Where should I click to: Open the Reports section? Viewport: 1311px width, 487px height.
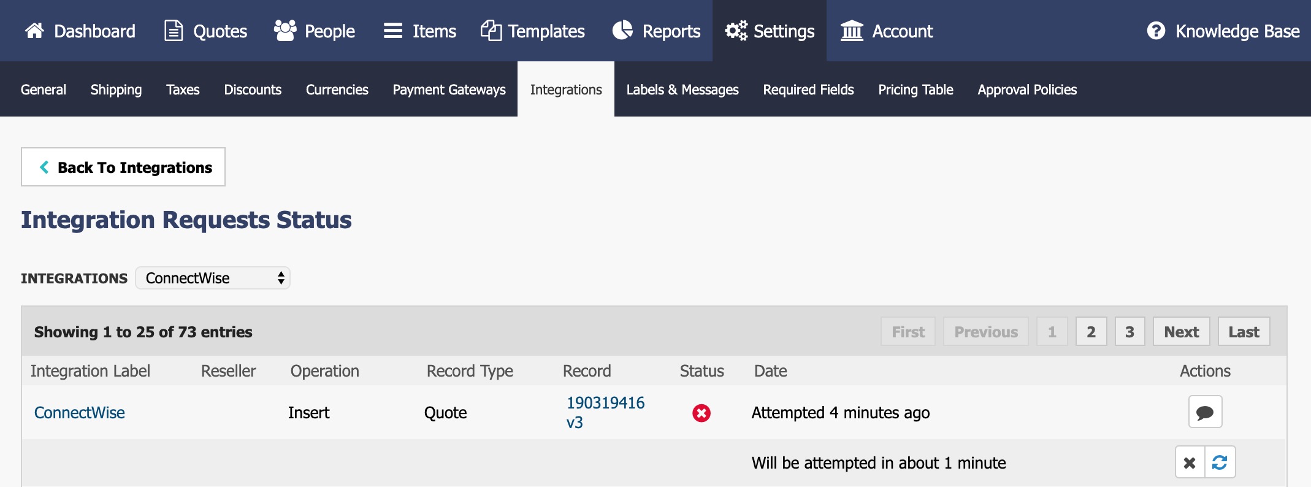click(x=656, y=31)
